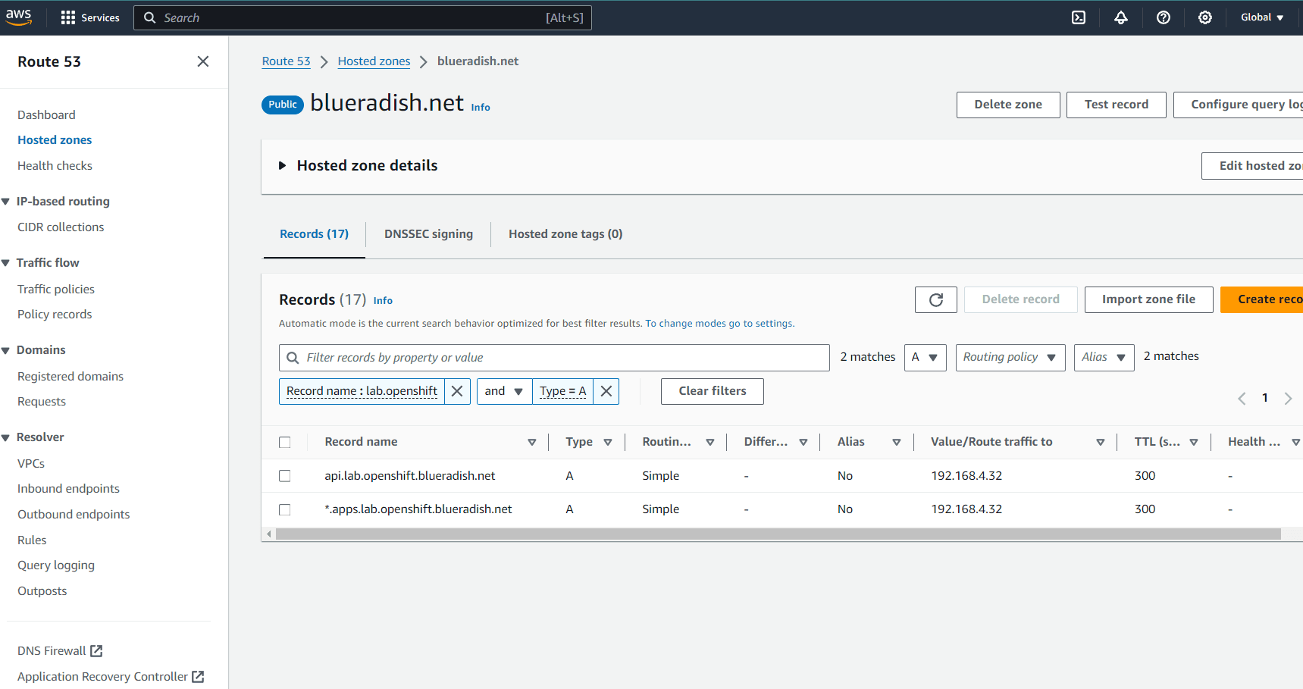Click the Record name : lab.openshift filter chip

click(362, 391)
